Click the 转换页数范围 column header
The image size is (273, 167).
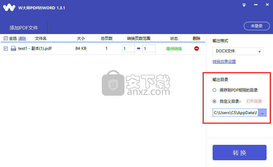pyautogui.click(x=139, y=39)
